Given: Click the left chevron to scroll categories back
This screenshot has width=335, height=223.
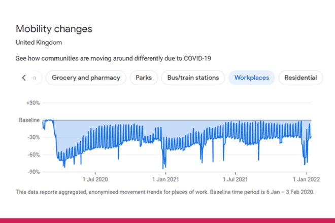Looking at the screenshot, I should tap(23, 78).
